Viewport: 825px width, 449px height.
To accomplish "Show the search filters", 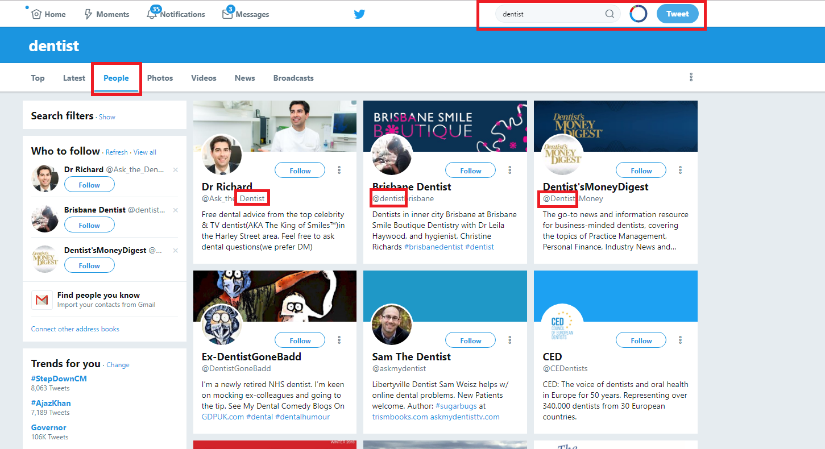I will coord(107,117).
